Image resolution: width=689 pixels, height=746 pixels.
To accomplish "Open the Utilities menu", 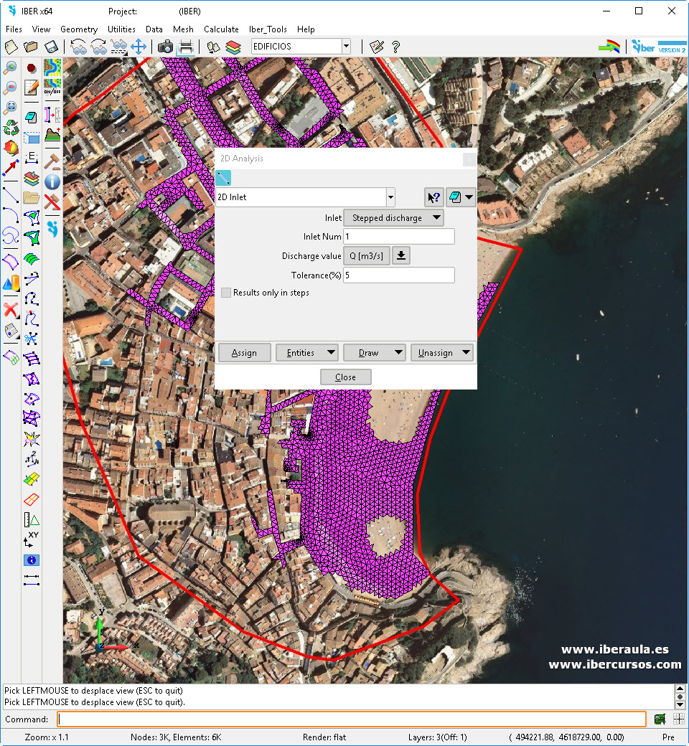I will 121,29.
